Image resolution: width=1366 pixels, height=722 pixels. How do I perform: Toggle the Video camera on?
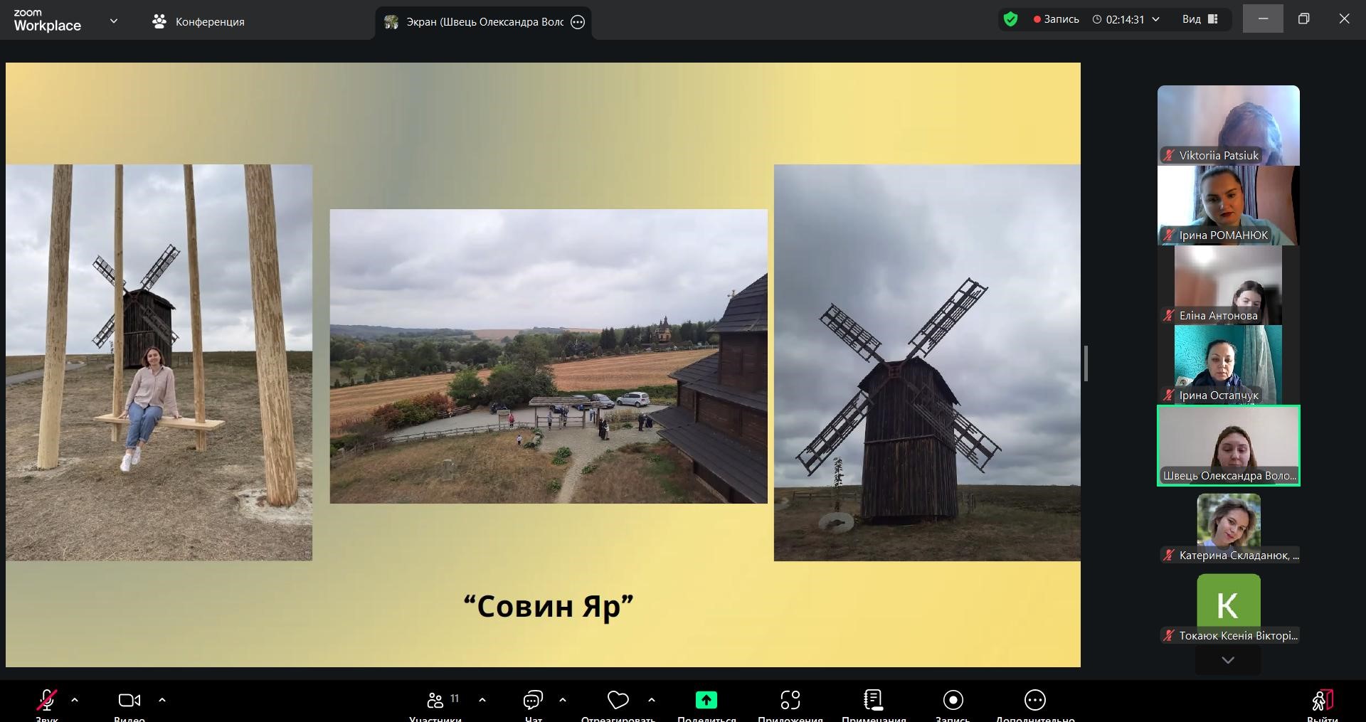(x=129, y=701)
